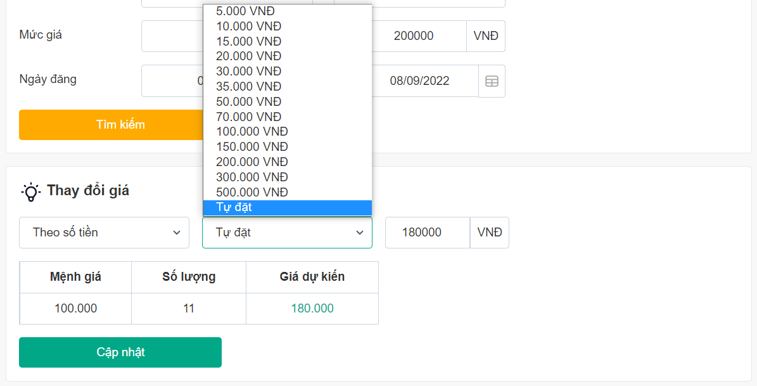Screen dimensions: 757x386
Task: Select the highlighted Tự đặt option
Action: (287, 207)
